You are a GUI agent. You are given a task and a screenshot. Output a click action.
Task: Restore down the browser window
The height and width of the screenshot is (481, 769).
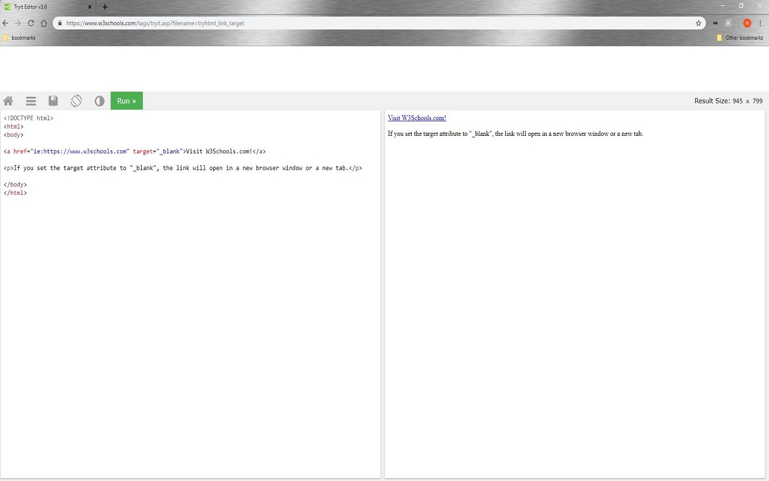pos(741,5)
